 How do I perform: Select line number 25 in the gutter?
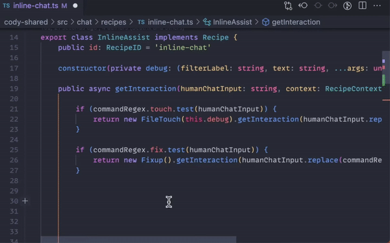tap(14, 150)
